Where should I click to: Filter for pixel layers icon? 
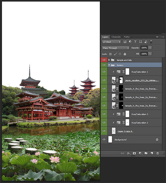point(125,42)
